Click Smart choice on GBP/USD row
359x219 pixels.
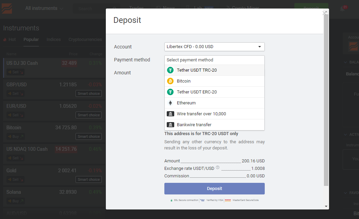(x=88, y=94)
